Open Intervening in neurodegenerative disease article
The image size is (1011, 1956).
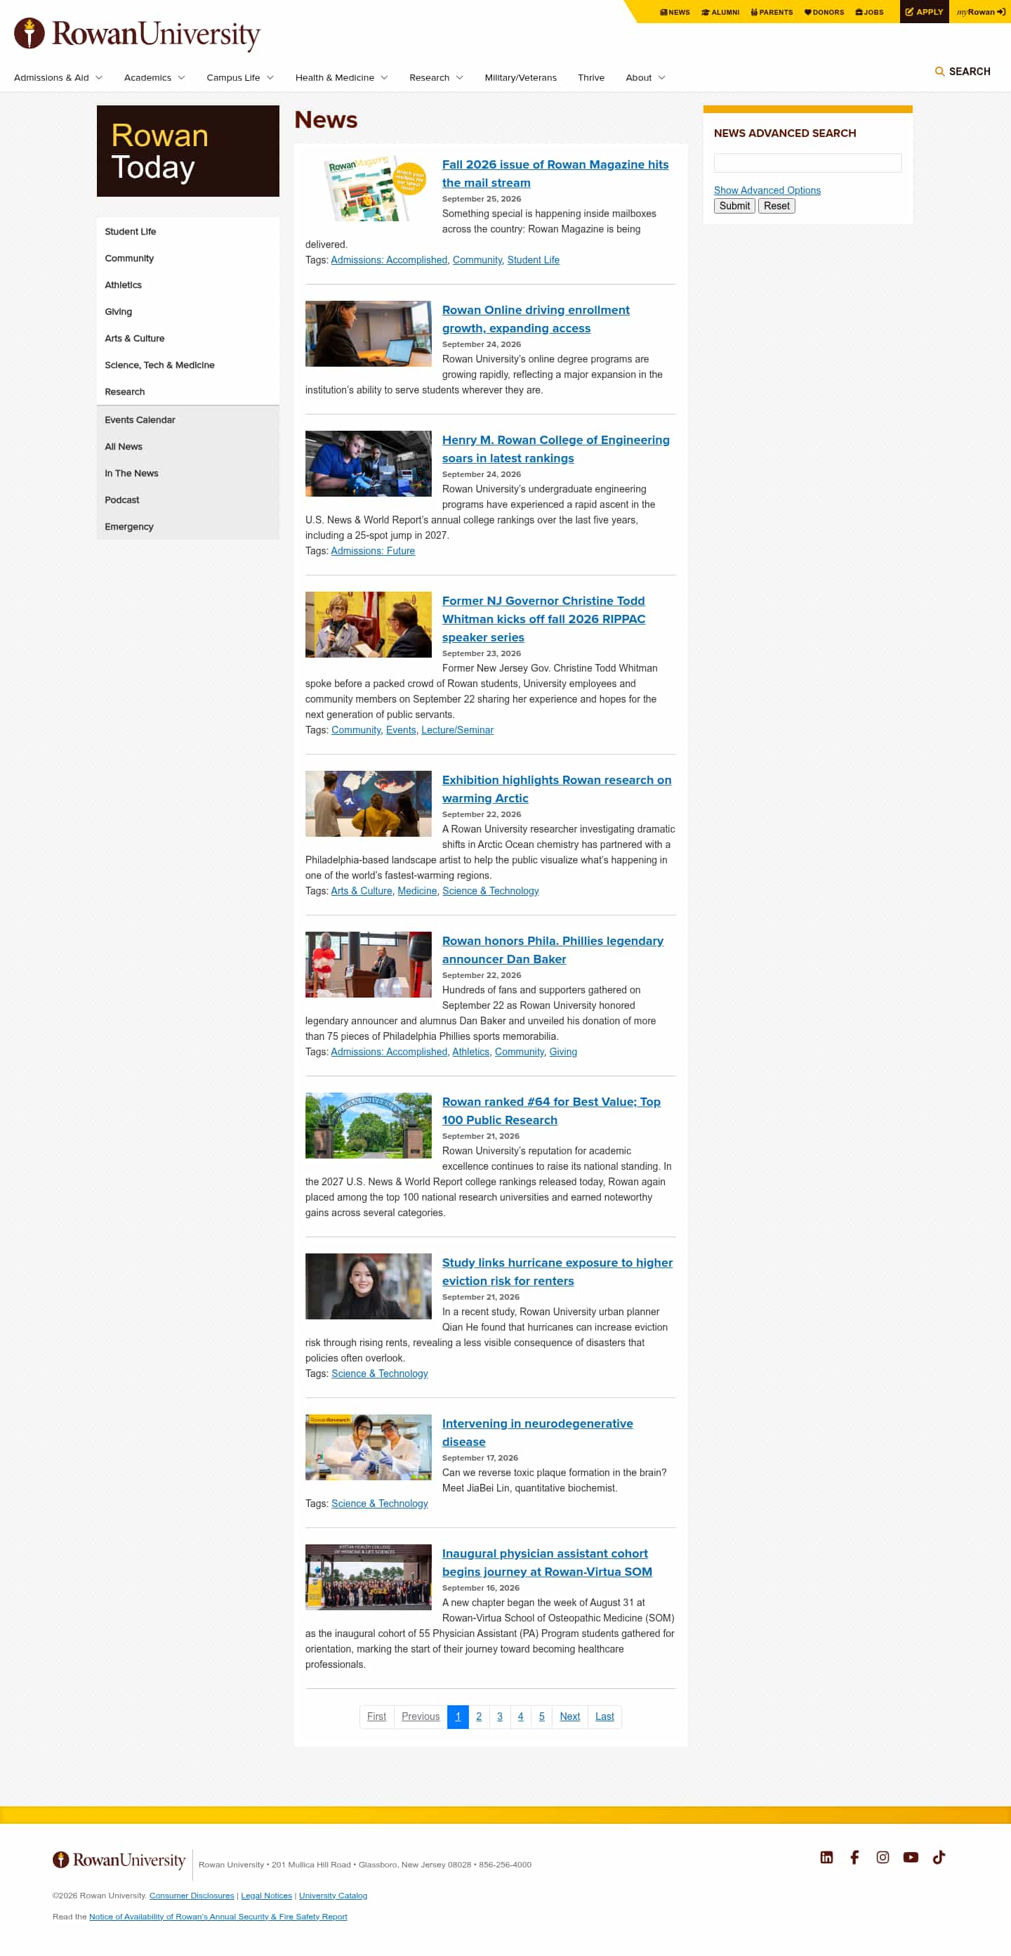click(537, 1433)
